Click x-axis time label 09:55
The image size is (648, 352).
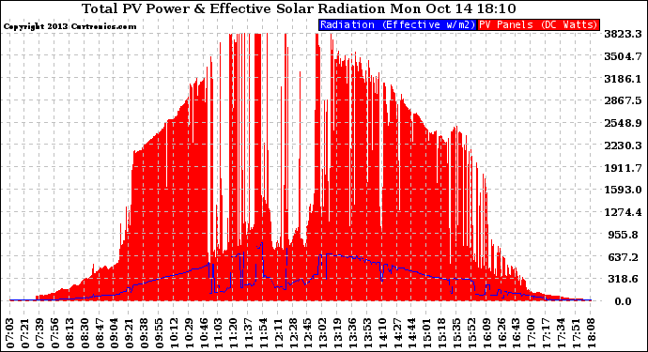[159, 333]
